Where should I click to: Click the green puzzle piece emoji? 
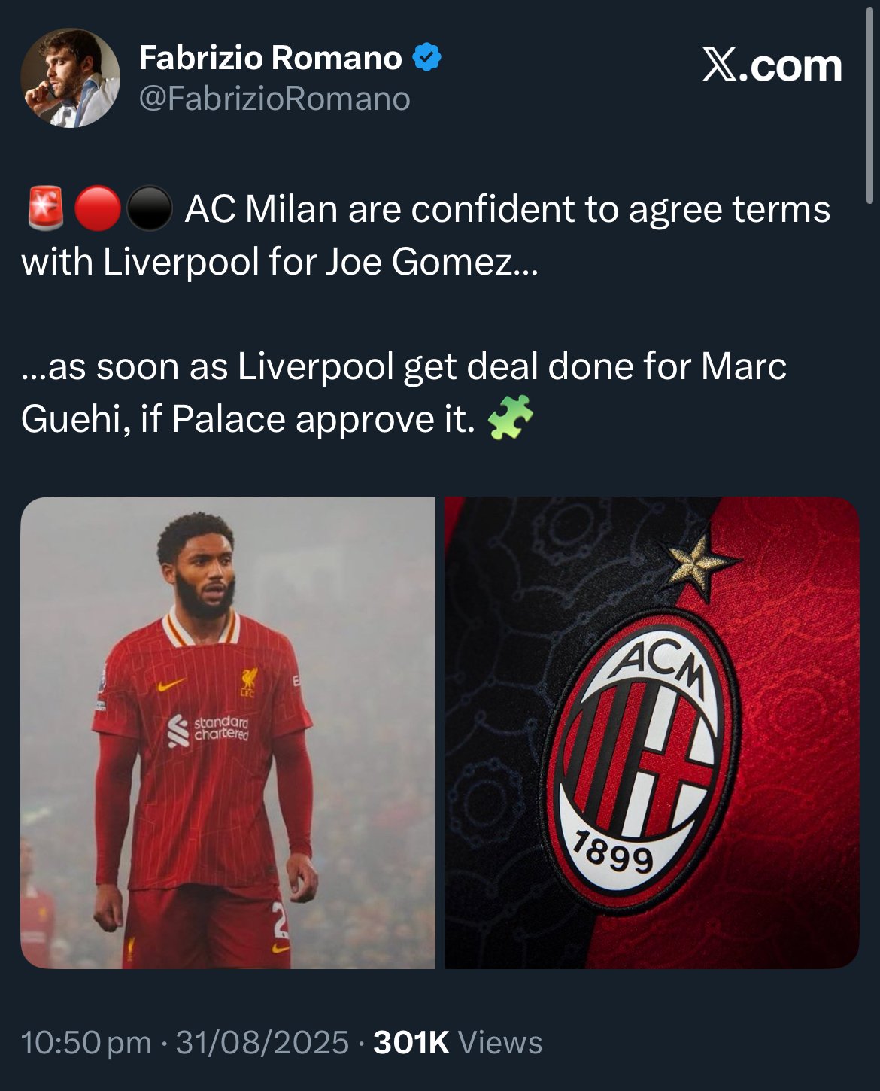[x=511, y=418]
